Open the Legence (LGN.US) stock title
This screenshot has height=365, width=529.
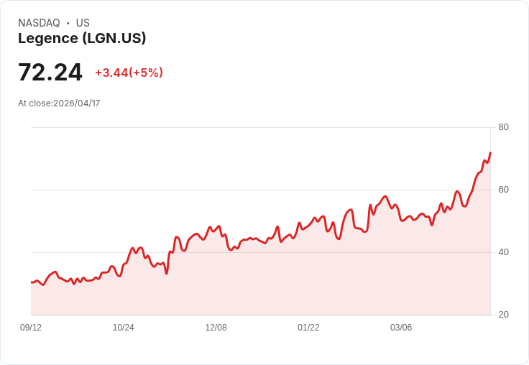click(x=82, y=39)
